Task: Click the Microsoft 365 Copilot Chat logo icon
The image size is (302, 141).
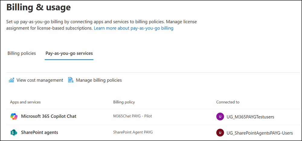Action: (14, 116)
